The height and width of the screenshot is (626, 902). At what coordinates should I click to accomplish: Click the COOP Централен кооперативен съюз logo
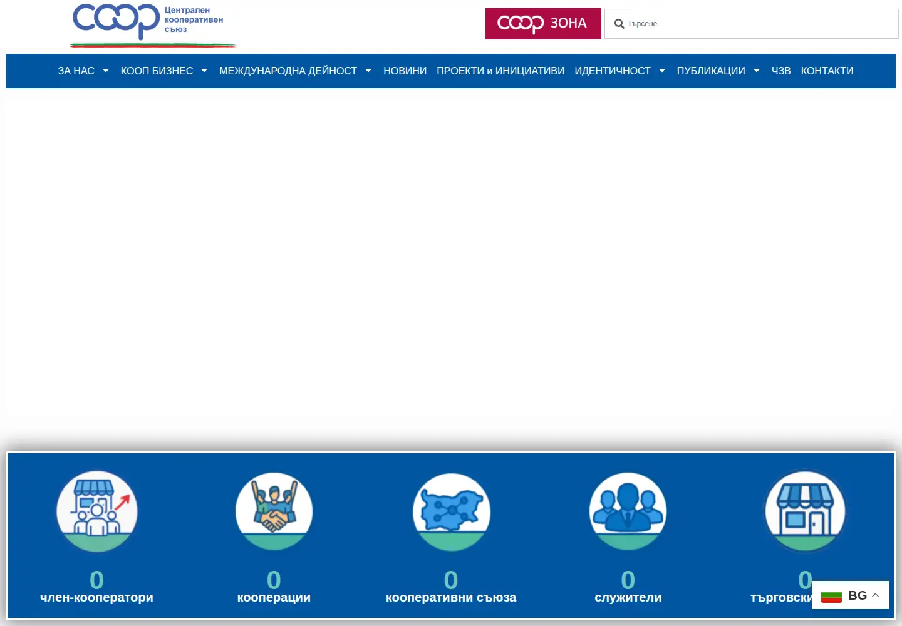(x=152, y=24)
